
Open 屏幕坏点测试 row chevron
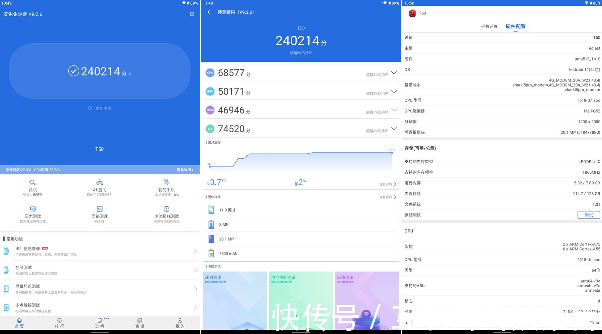tap(196, 289)
